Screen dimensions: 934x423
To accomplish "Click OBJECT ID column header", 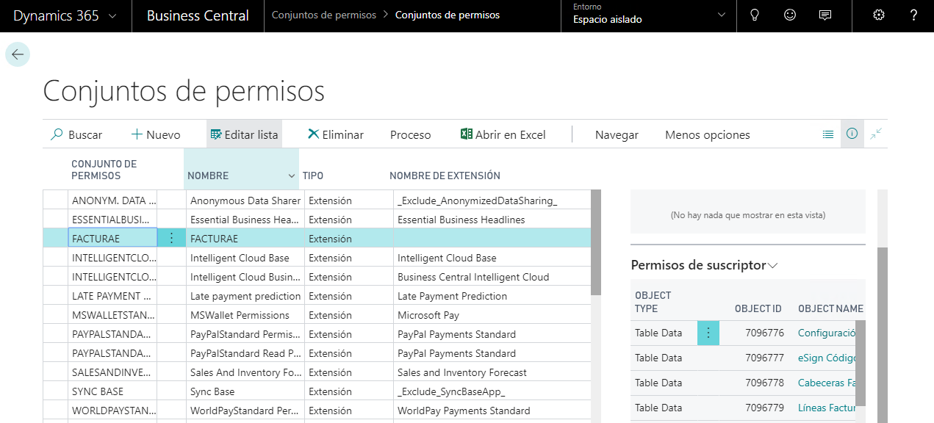I will coord(758,308).
